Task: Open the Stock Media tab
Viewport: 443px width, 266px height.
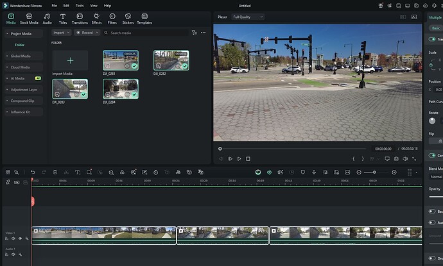Action: click(x=29, y=19)
